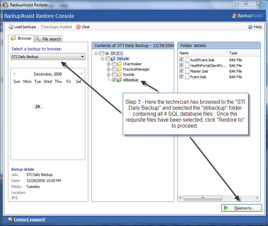Click the Master.bak file icon

pyautogui.click(x=187, y=71)
